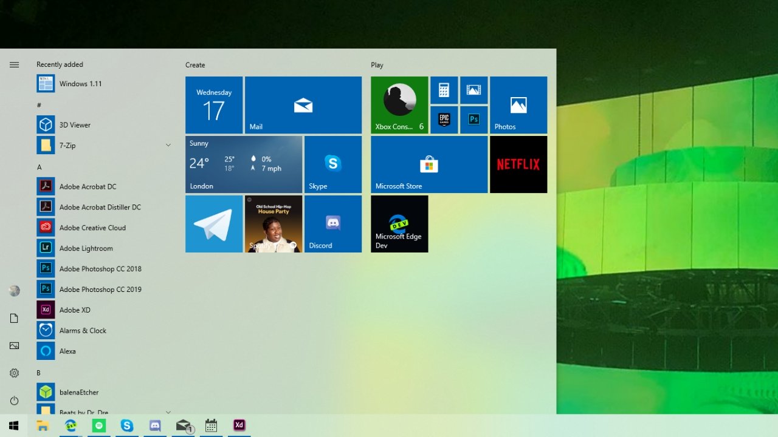Image resolution: width=778 pixels, height=437 pixels.
Task: Click the B letter section header
Action: pos(38,373)
